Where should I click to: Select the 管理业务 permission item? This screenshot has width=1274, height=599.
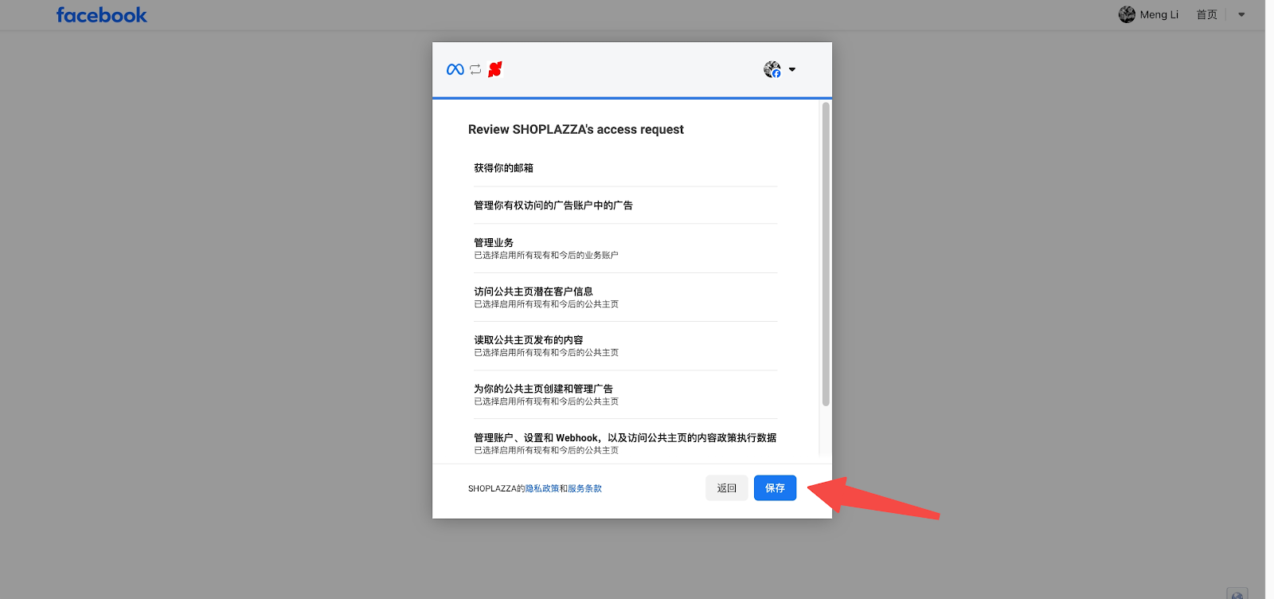coord(494,243)
